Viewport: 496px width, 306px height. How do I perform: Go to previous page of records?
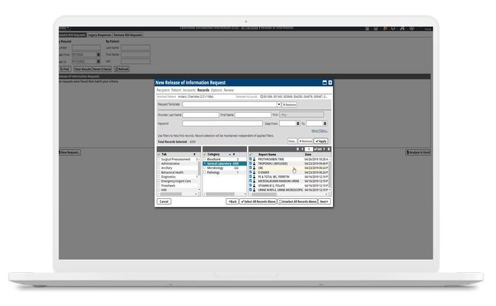(x=302, y=149)
